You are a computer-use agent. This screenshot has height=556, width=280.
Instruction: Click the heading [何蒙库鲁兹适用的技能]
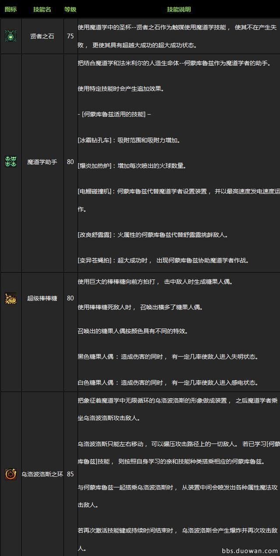click(114, 115)
